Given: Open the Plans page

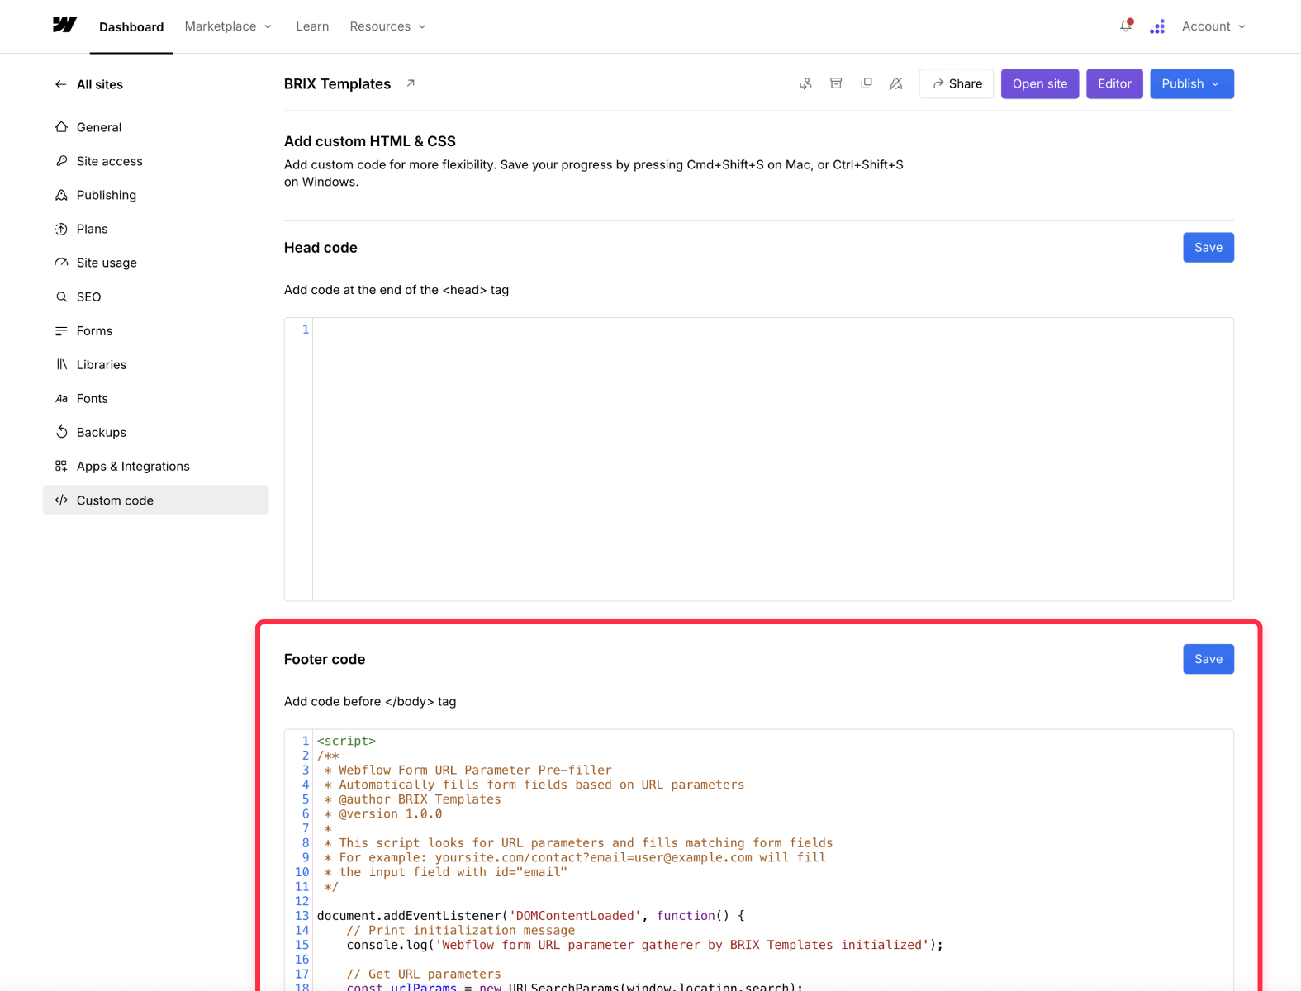Looking at the screenshot, I should 155,229.
